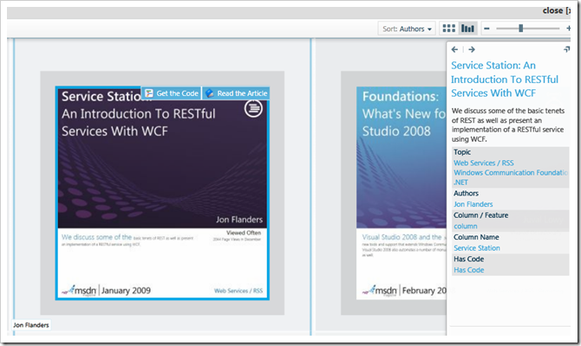Click the Has Code heading

coord(469,259)
